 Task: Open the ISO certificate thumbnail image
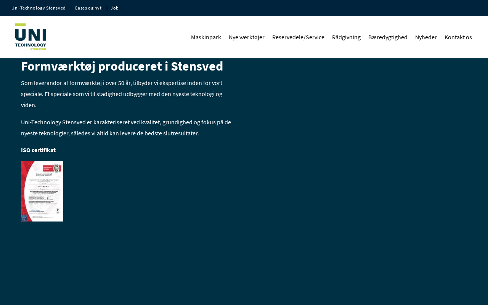coord(42,191)
